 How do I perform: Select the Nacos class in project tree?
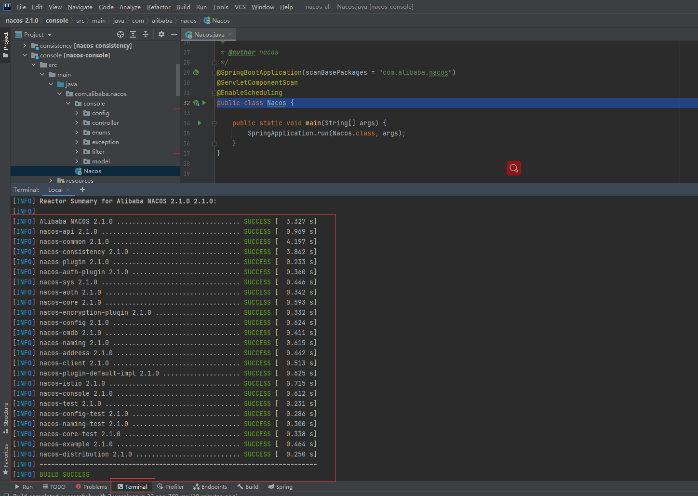click(95, 171)
